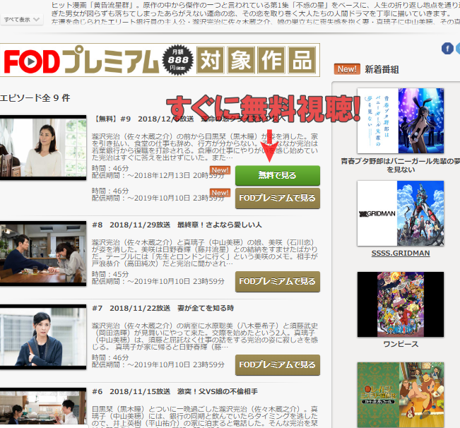Click the episode #8 時間：45分 text
This screenshot has height=428, width=460.
pos(110,275)
